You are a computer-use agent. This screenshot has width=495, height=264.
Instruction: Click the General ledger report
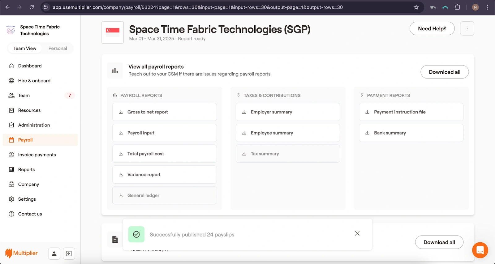tap(165, 195)
